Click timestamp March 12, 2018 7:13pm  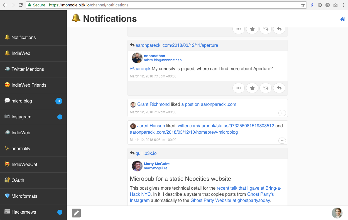tap(153, 76)
